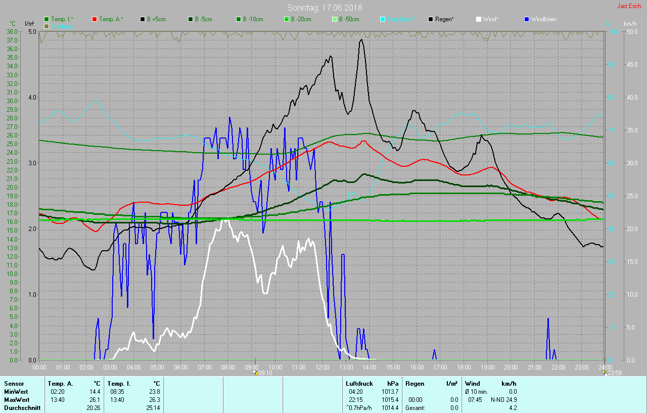Click the 09:10 marker below the time axis
Image resolution: width=647 pixels, height=413 pixels.
pyautogui.click(x=263, y=373)
